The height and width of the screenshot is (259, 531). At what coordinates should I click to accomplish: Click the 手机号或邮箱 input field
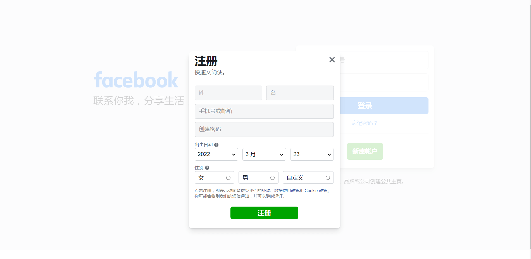tap(264, 111)
